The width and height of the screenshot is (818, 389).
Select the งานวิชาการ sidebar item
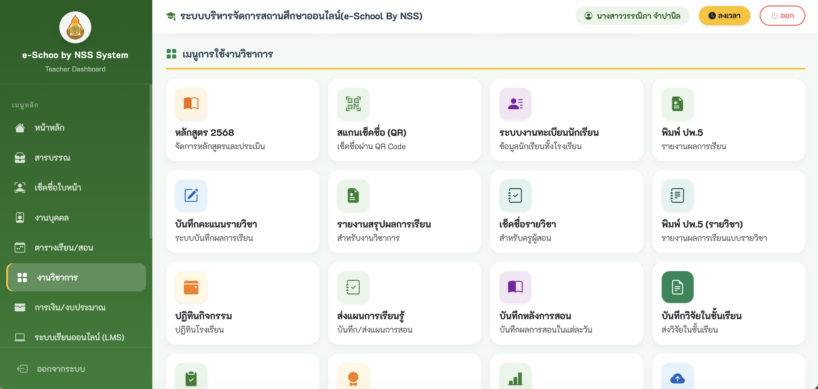pos(76,277)
